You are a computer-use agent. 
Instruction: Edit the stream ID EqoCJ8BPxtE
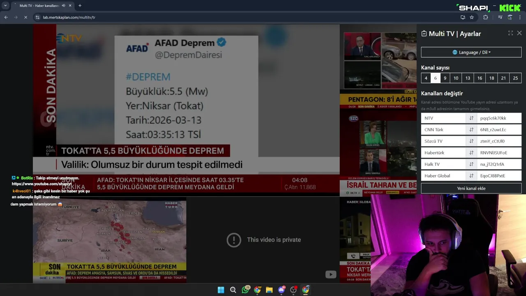pyautogui.click(x=499, y=176)
